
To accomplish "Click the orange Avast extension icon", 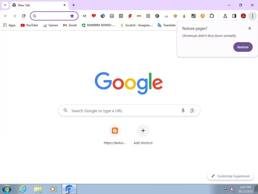I will (x=203, y=16).
